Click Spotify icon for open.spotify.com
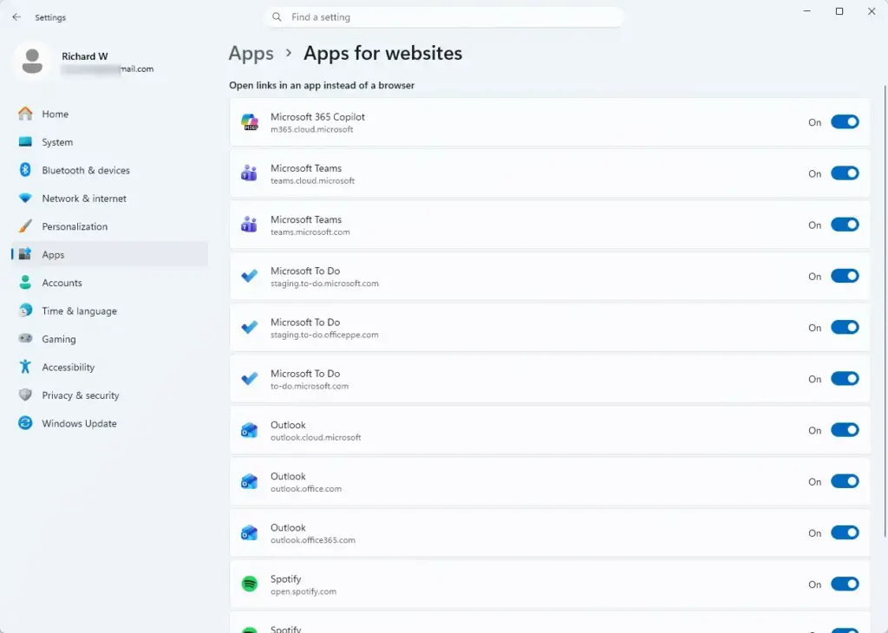This screenshot has width=888, height=633. pyautogui.click(x=249, y=584)
